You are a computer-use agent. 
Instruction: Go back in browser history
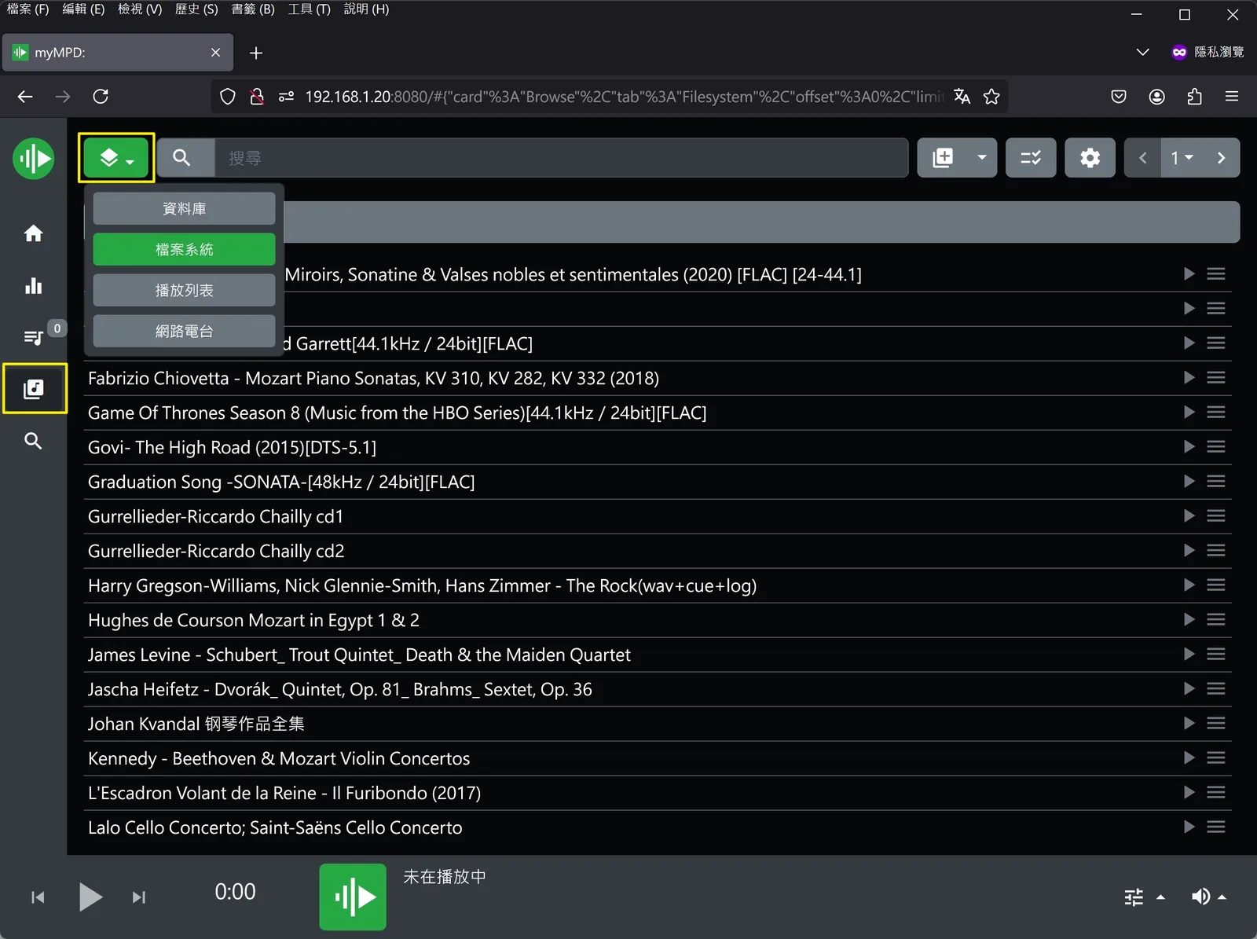click(x=25, y=97)
